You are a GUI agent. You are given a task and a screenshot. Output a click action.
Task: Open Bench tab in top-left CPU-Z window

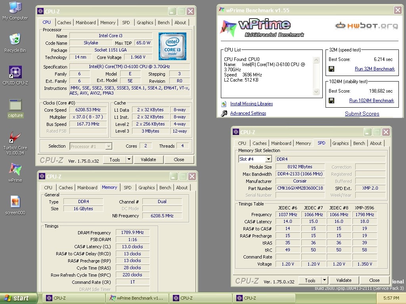(164, 23)
